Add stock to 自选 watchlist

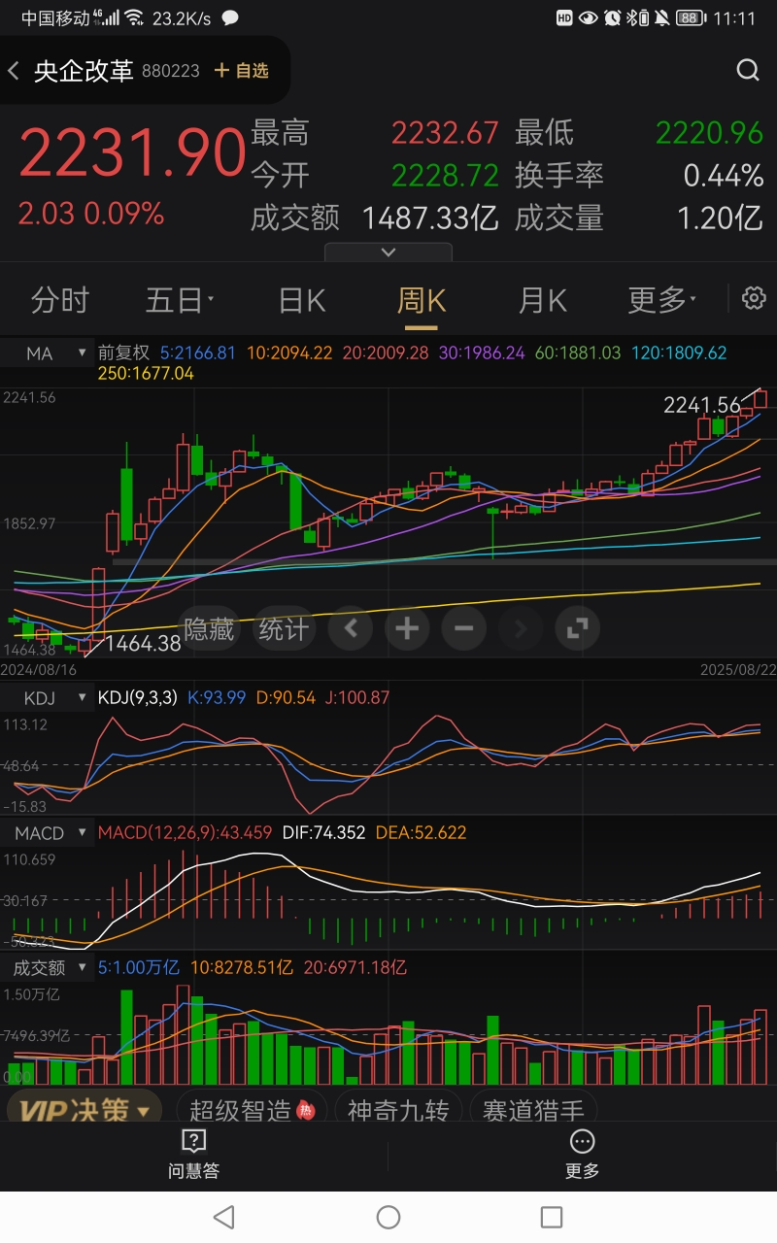(x=242, y=71)
